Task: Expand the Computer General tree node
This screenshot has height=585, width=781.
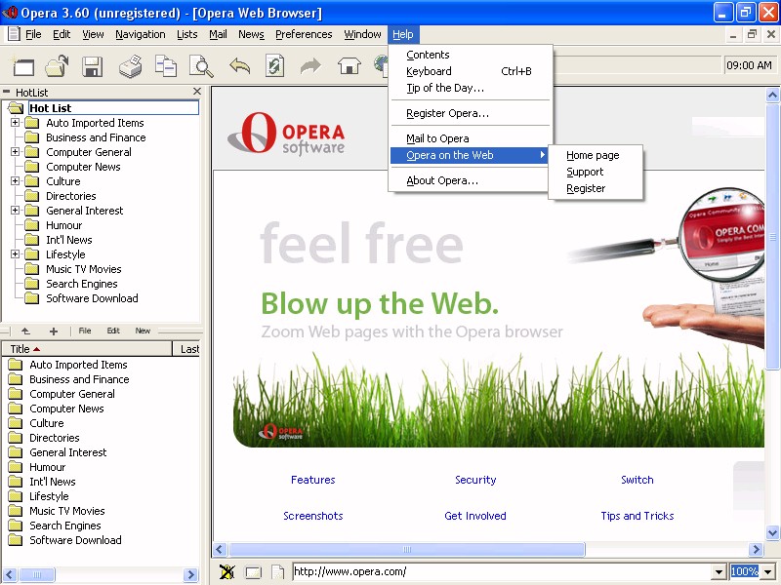Action: point(16,152)
